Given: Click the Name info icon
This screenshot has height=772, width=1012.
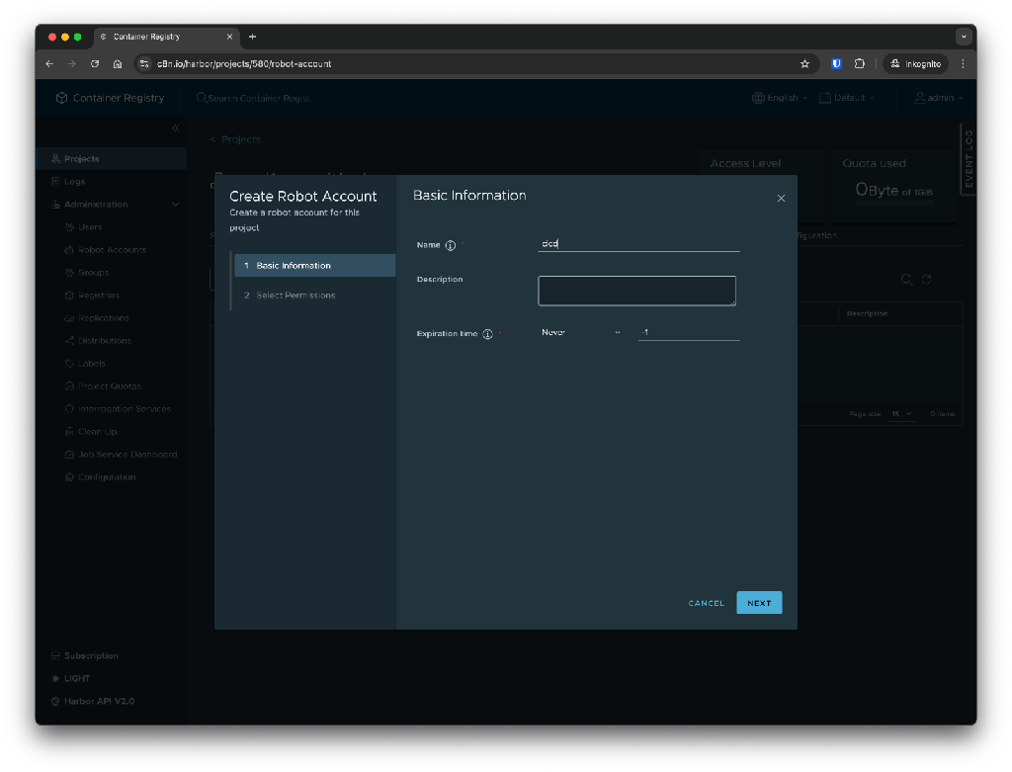Looking at the screenshot, I should point(451,245).
